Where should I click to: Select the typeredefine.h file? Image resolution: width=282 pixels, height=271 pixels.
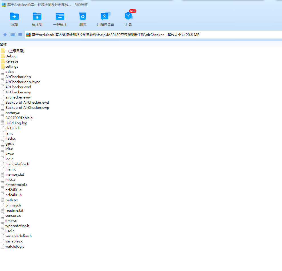tap(15, 226)
